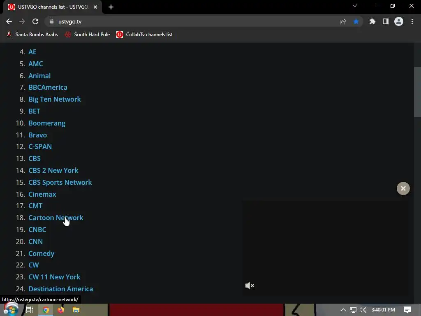Unmute the floating video player
Image resolution: width=421 pixels, height=316 pixels.
tap(250, 286)
